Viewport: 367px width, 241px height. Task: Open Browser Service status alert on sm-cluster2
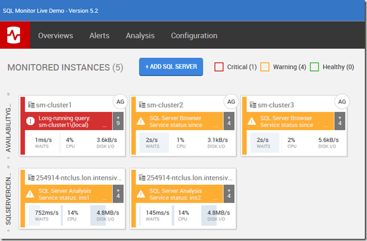(x=179, y=121)
